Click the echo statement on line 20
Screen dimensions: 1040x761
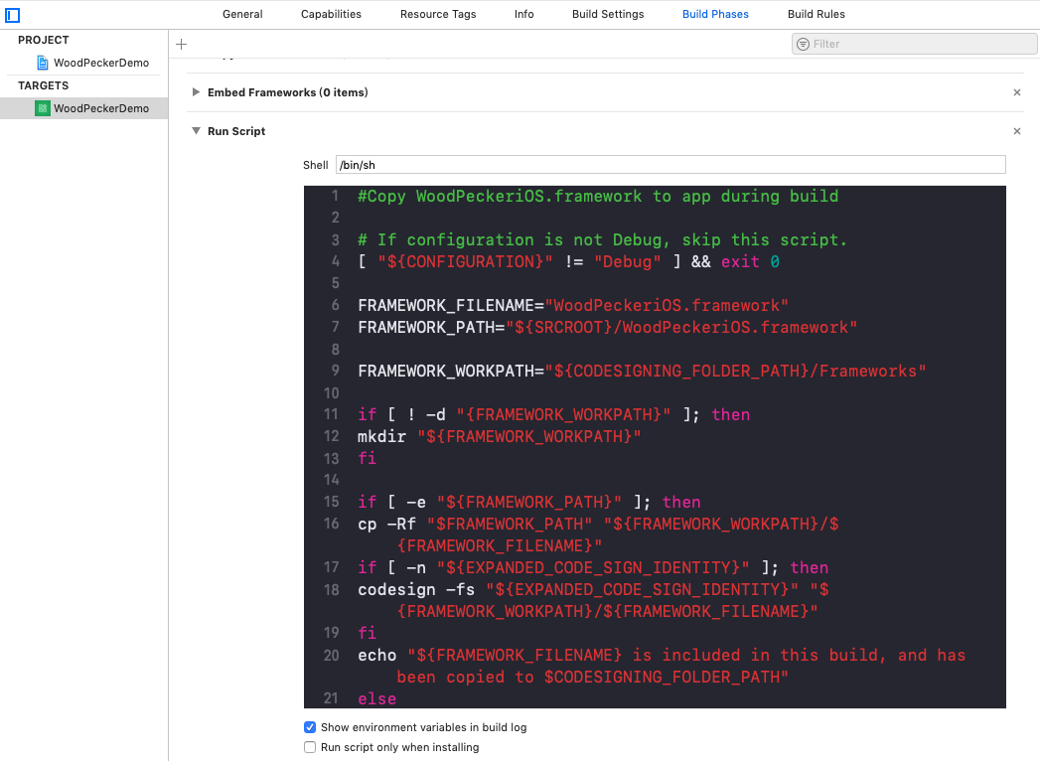coord(662,666)
